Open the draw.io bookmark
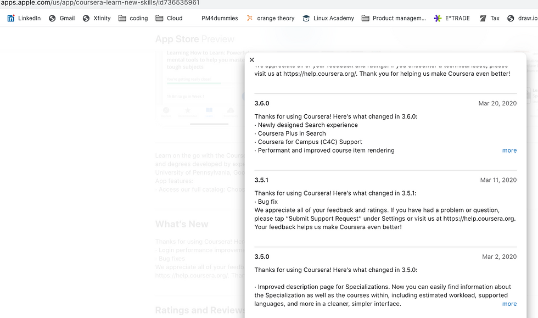The image size is (538, 318). pyautogui.click(x=522, y=18)
